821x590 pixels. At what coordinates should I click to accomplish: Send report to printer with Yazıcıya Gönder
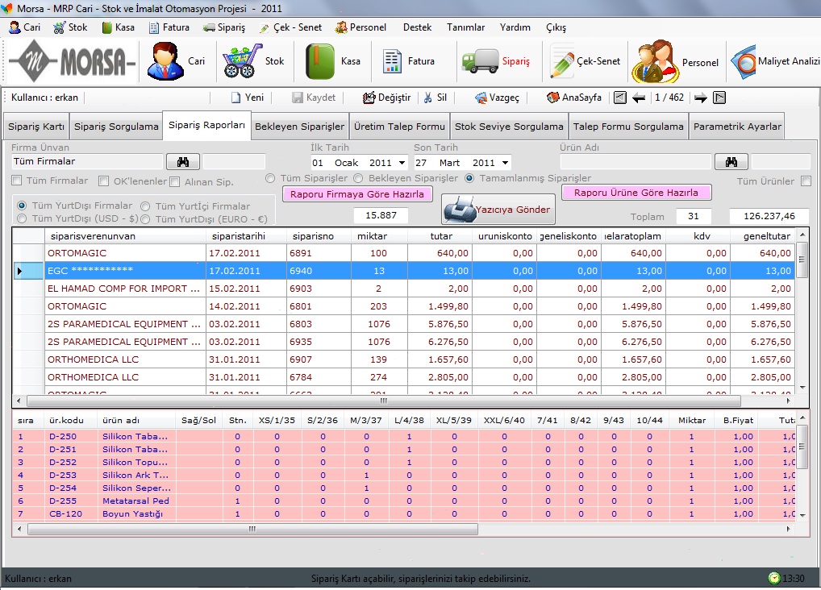pyautogui.click(x=498, y=210)
